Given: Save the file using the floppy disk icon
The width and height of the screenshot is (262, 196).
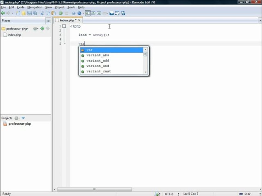Looking at the screenshot, I should click(x=29, y=13).
